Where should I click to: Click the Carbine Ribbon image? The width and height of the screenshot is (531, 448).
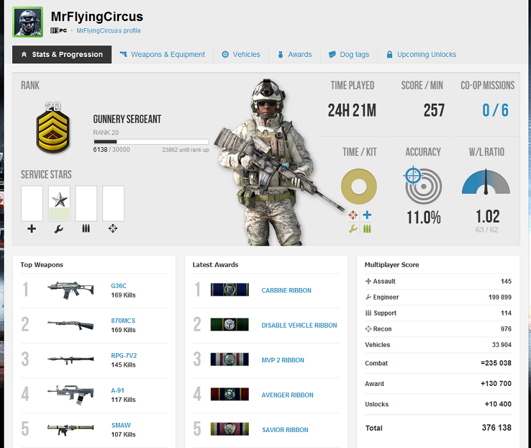230,290
